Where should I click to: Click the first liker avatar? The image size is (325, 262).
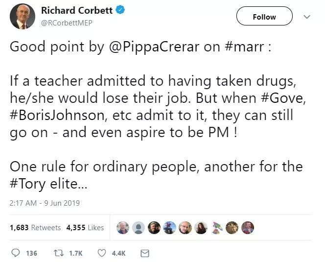123,228
